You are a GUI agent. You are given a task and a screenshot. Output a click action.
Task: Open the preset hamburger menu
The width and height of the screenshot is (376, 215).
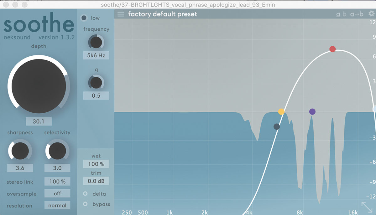tap(121, 14)
